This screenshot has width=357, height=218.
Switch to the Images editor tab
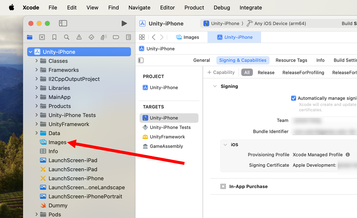(188, 37)
